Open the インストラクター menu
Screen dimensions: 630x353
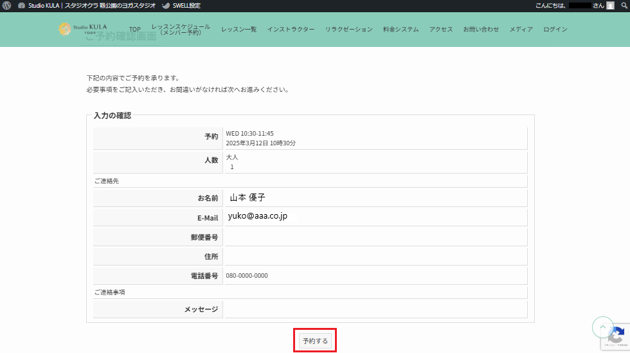point(291,30)
